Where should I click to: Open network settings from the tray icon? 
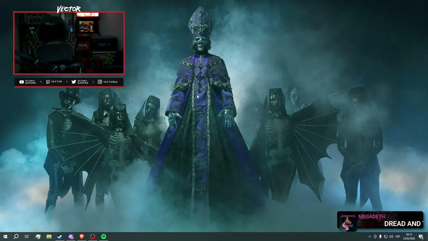386,237
